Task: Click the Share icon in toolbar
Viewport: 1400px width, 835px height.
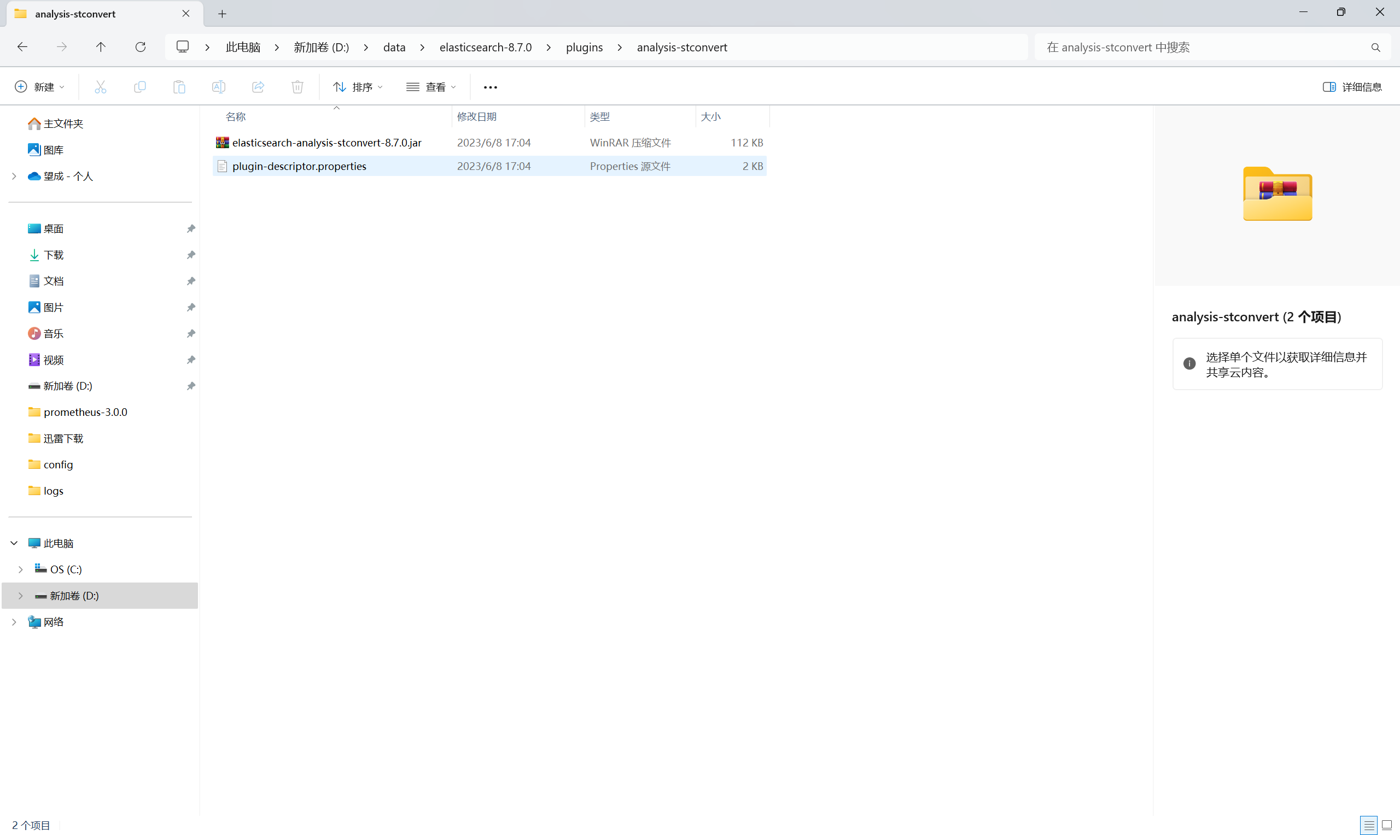Action: 258,87
